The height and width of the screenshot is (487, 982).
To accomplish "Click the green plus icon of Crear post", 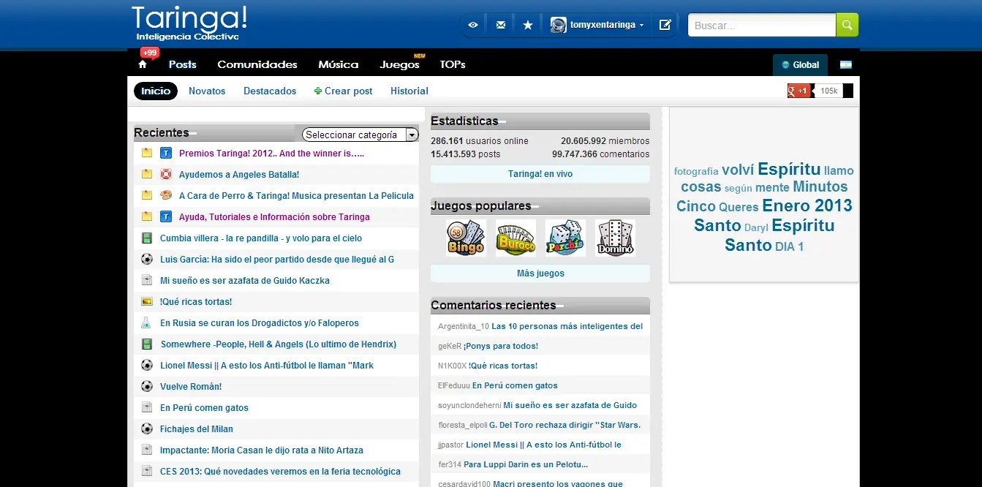I will coord(318,91).
